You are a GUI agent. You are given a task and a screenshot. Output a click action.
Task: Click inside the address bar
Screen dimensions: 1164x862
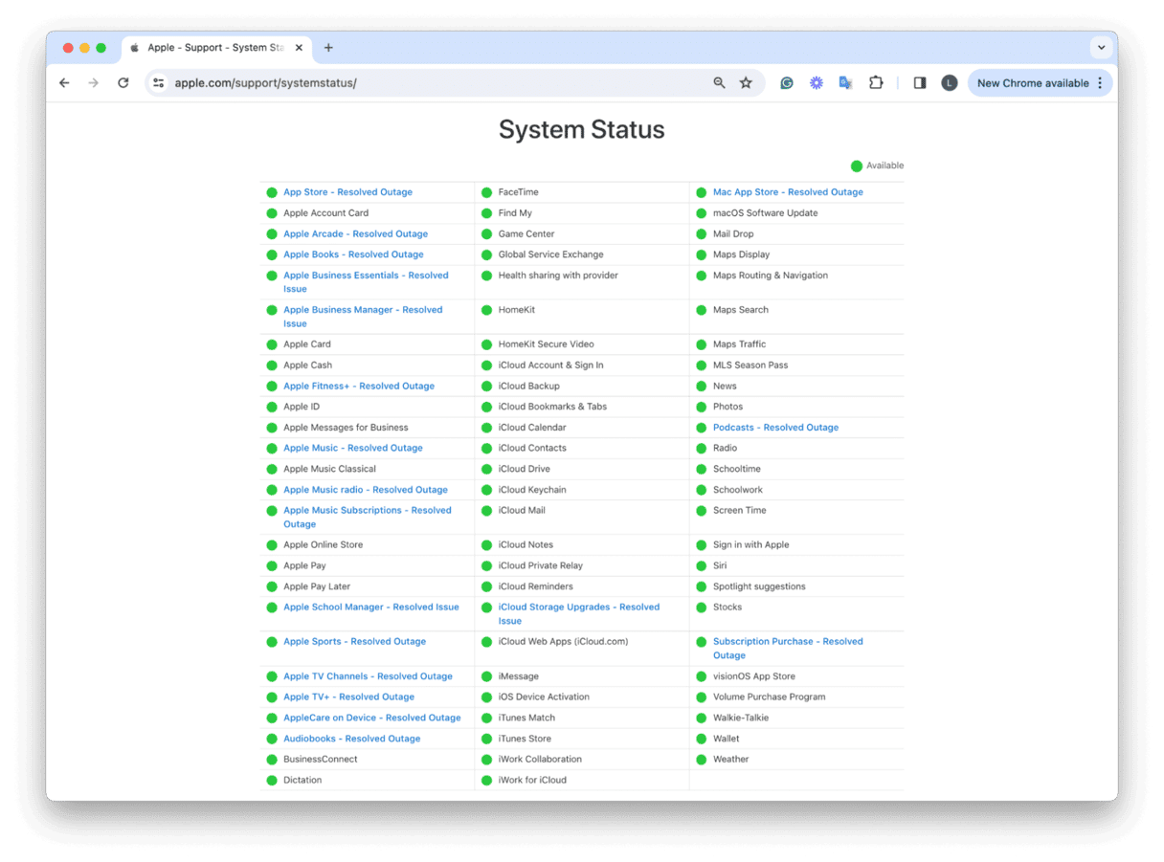pos(383,83)
